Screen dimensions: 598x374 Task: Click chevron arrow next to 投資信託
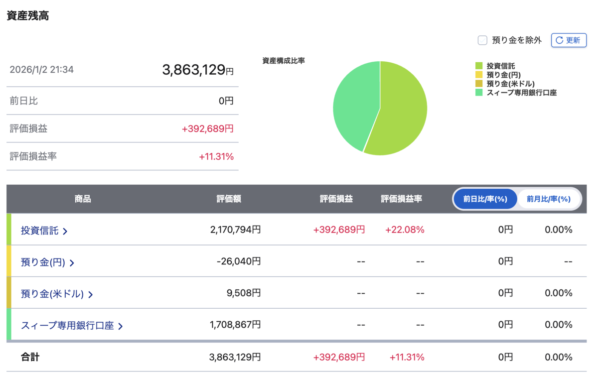point(65,231)
